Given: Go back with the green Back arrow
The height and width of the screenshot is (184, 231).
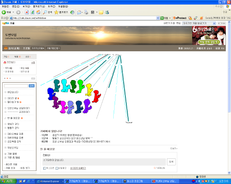Looking at the screenshot, I should 6,13.
